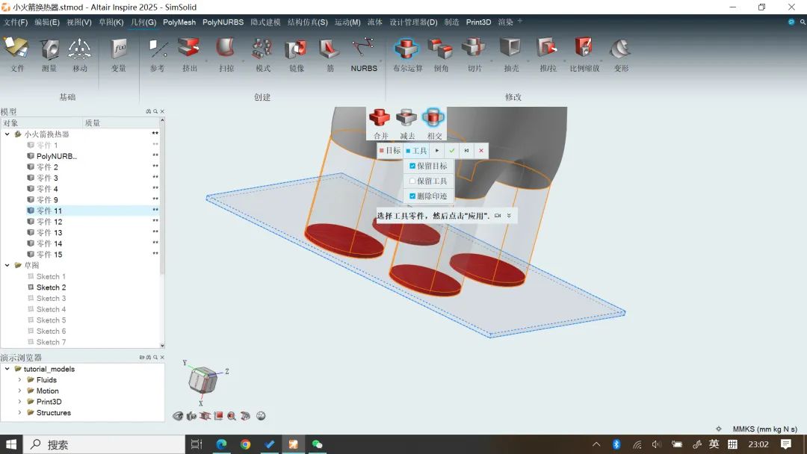This screenshot has width=807, height=454.
Task: Toggle the 删除印迹 checkbox
Action: point(412,196)
